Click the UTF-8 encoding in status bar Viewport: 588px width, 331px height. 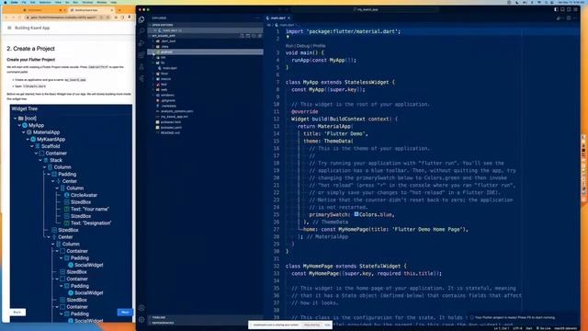[x=517, y=329]
